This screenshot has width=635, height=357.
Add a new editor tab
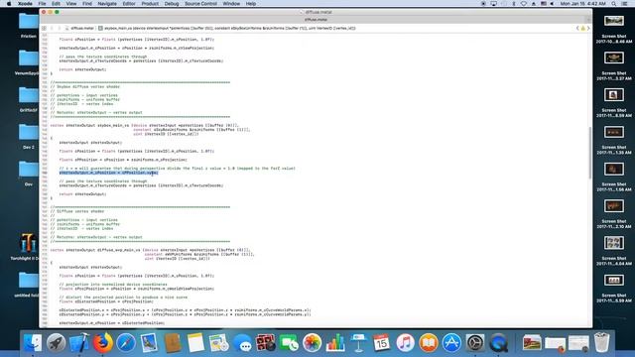[588, 20]
